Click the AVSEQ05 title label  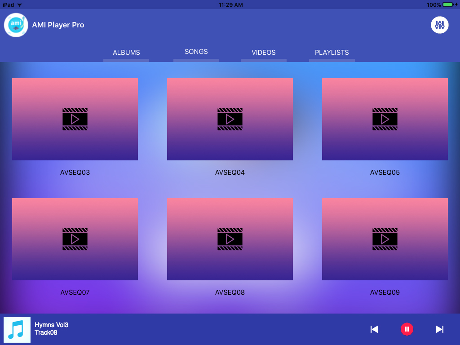click(385, 172)
